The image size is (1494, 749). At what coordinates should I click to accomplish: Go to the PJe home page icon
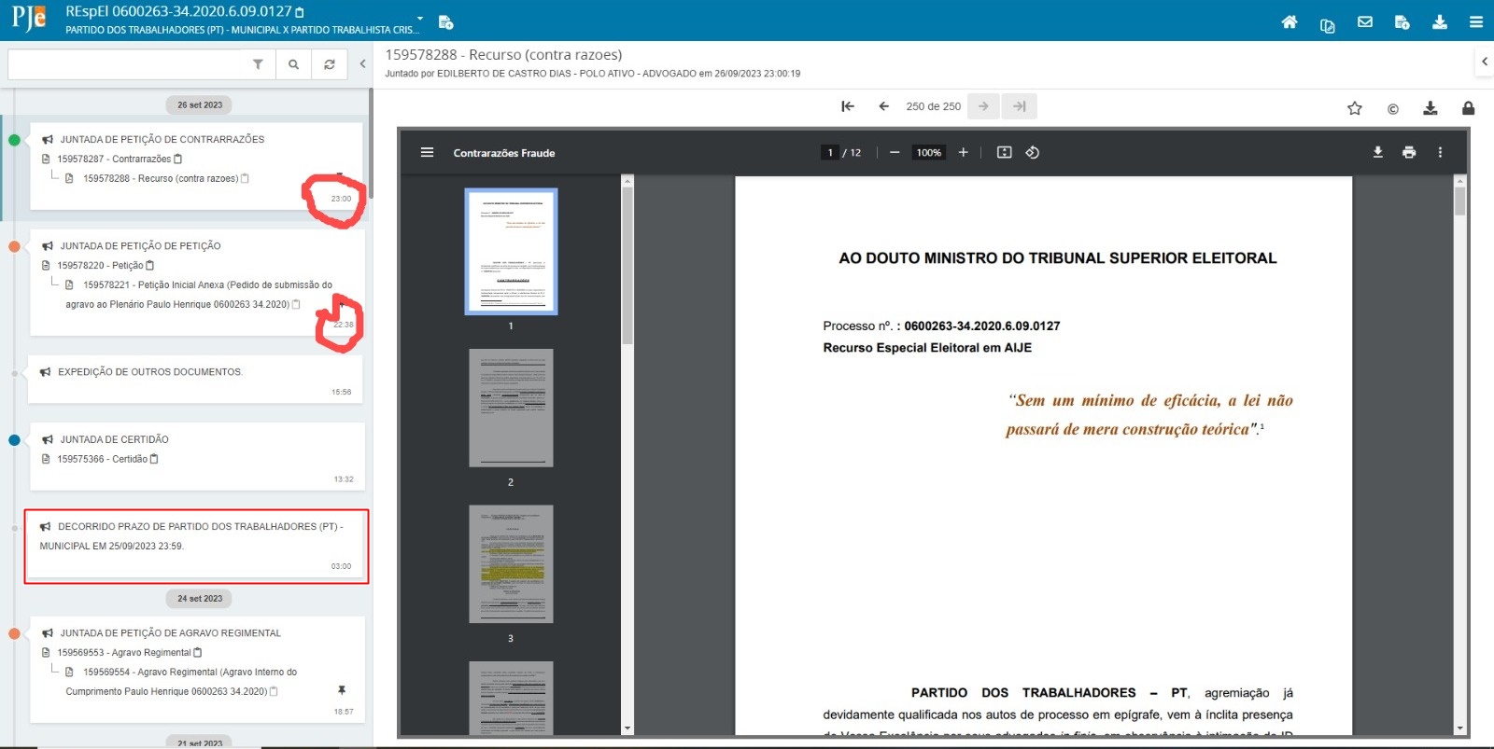[1289, 22]
